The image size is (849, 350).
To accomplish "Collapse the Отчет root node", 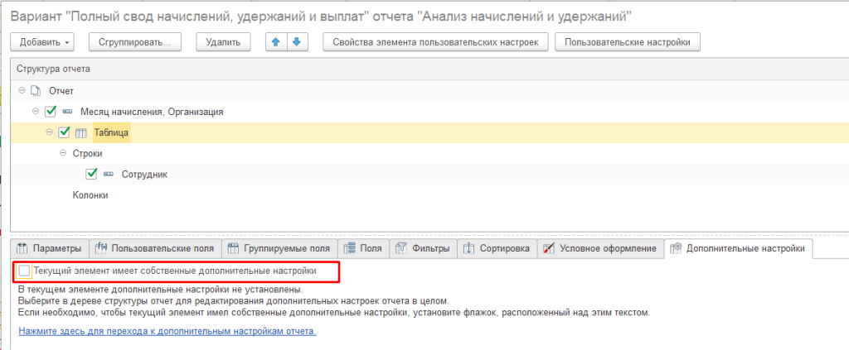I will 21,90.
